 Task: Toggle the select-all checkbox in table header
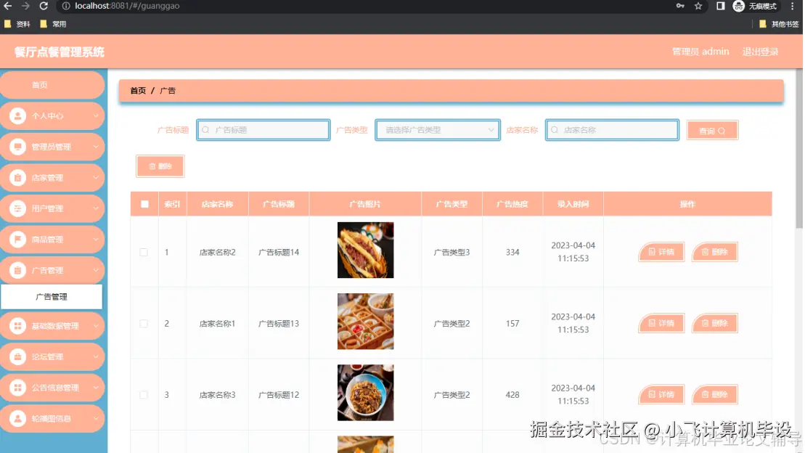[x=144, y=203]
